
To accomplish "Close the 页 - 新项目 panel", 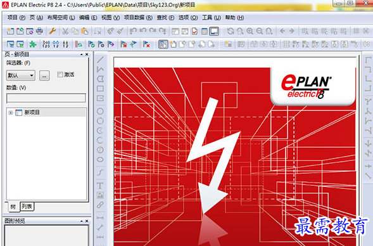I will pyautogui.click(x=87, y=55).
